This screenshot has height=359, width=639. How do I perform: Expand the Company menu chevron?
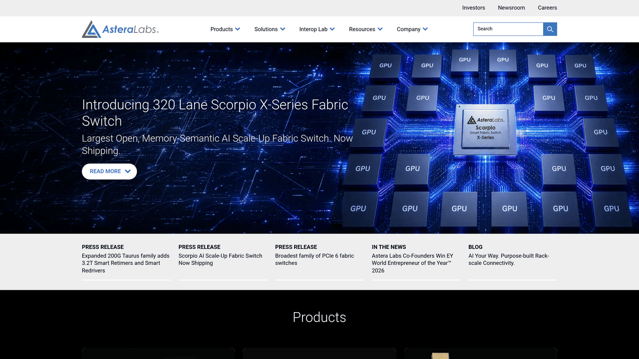pos(425,29)
